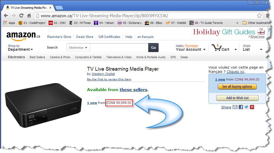Open Electronics search category dropdown
The height and width of the screenshot is (153, 274).
click(78, 48)
